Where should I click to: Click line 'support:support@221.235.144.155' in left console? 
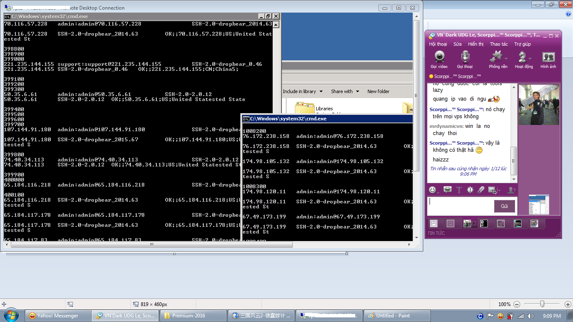point(109,64)
